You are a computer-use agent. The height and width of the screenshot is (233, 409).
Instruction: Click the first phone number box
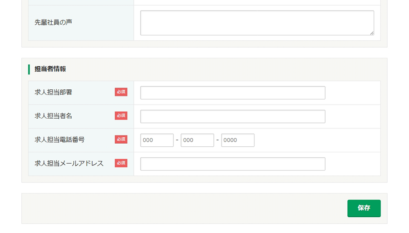click(x=157, y=140)
